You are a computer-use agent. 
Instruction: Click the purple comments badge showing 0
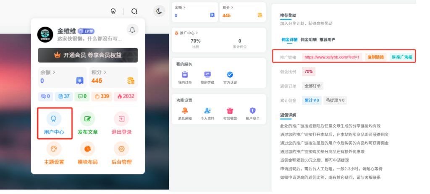pos(45,96)
